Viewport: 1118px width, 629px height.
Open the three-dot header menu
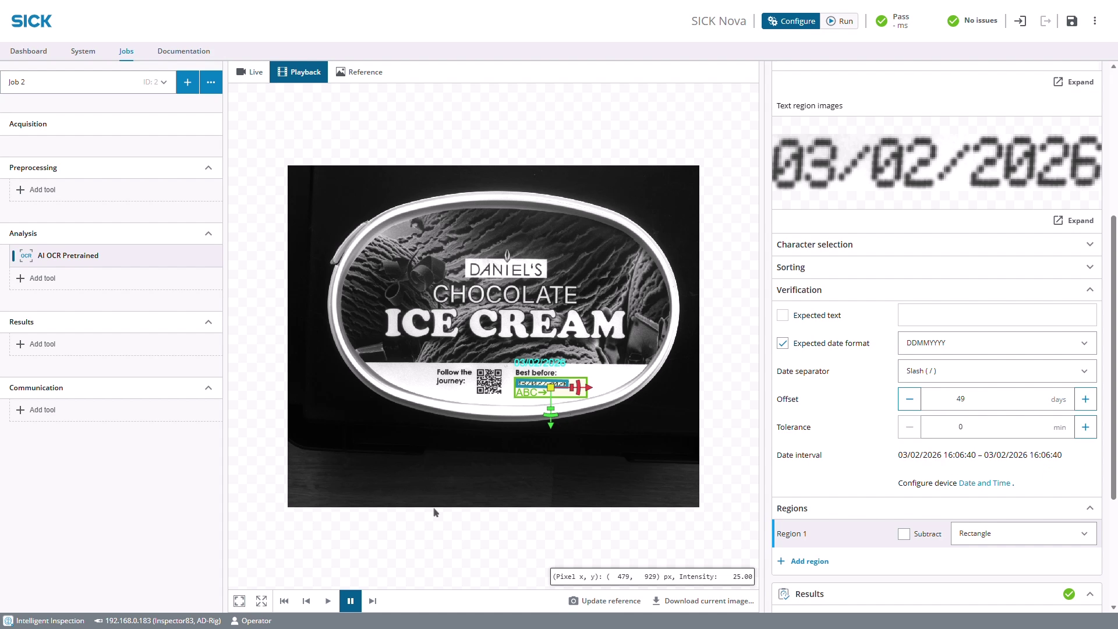pyautogui.click(x=1095, y=21)
